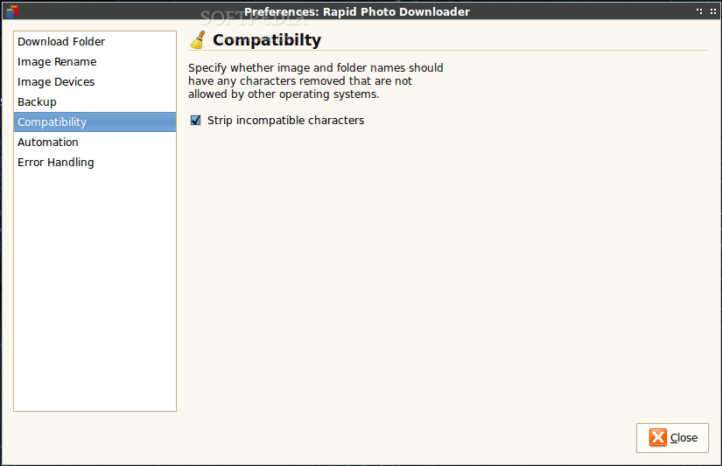
Task: Open the Download Folder preferences
Action: click(x=95, y=41)
